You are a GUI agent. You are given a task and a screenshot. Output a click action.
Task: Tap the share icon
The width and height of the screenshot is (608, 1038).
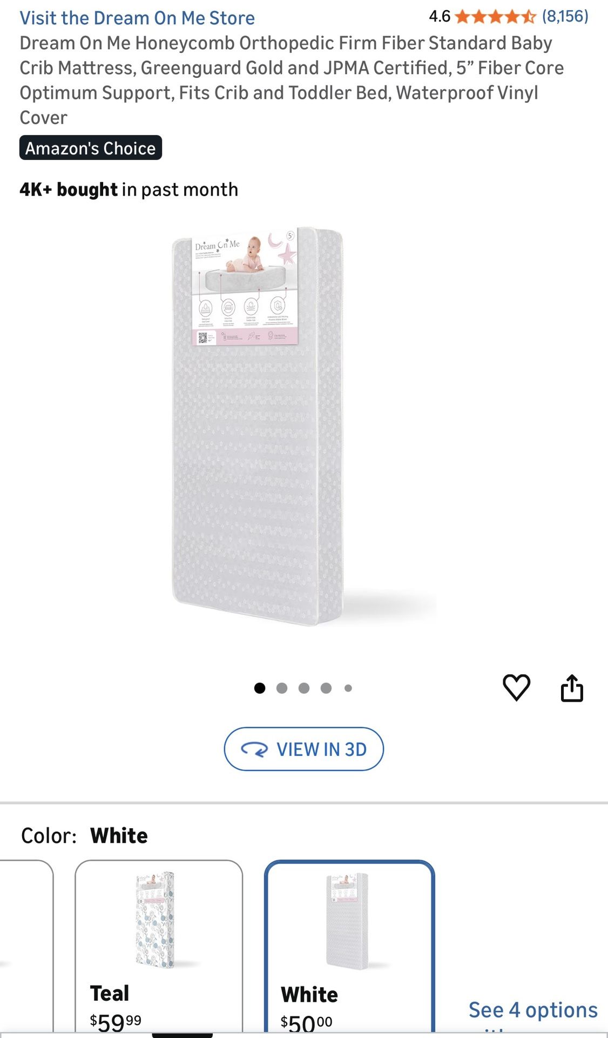click(x=572, y=688)
